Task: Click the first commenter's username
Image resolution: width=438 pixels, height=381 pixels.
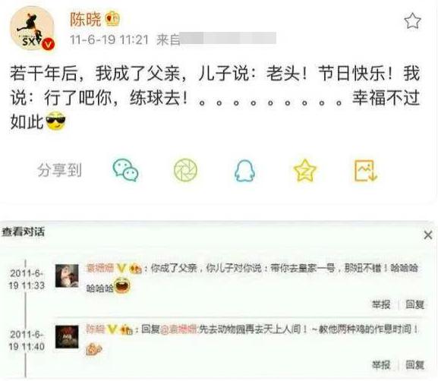Action: (100, 269)
